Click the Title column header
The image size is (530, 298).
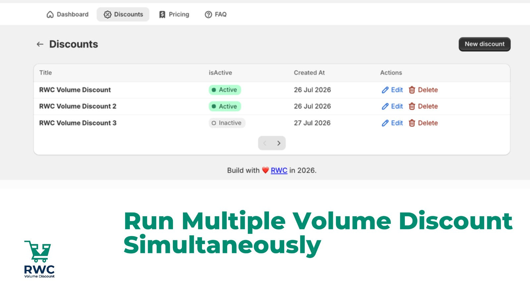tap(45, 73)
